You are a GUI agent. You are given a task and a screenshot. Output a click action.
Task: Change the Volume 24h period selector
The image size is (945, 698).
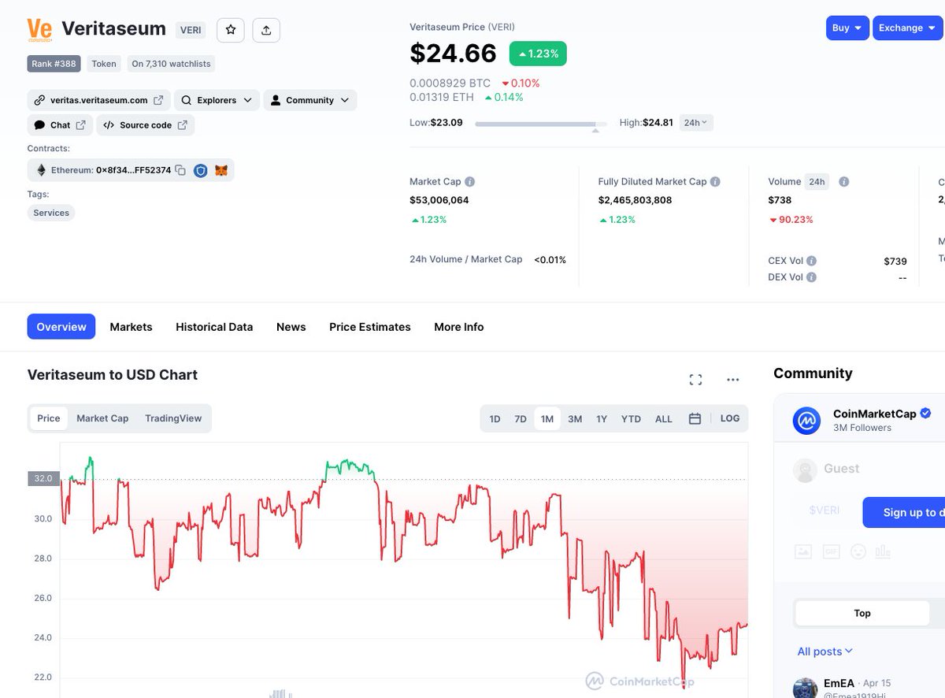click(817, 181)
